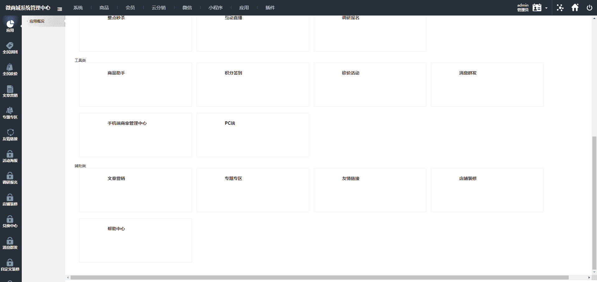Click the vertical scrollbar thumb

(x=594, y=203)
